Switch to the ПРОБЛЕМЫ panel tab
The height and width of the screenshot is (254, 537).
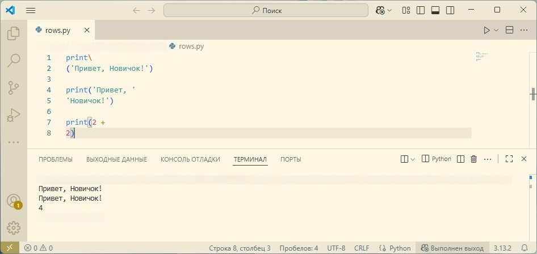[x=56, y=159]
